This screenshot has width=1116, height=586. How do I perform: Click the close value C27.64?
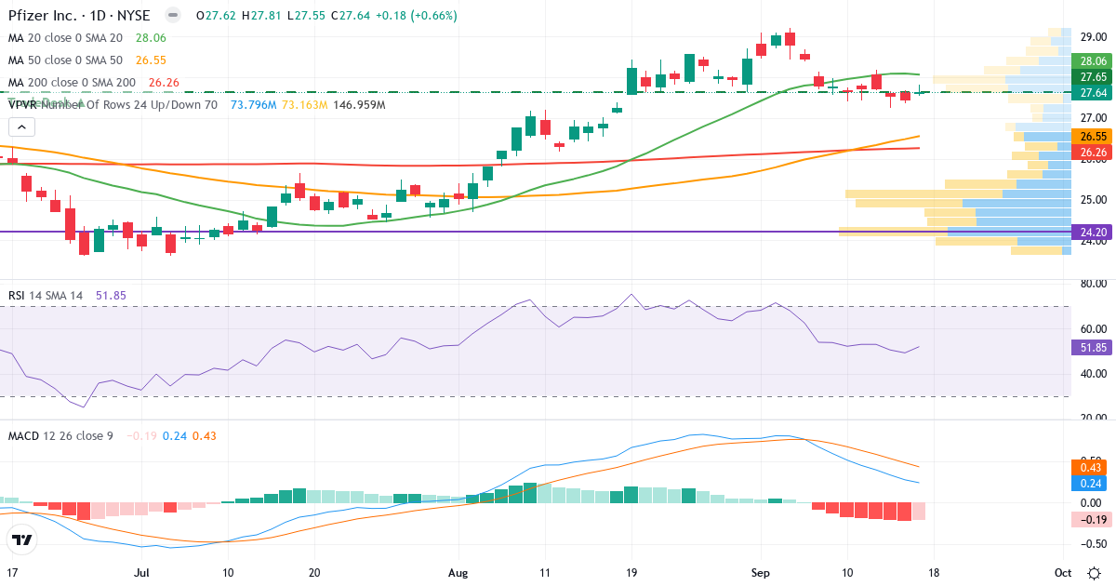pyautogui.click(x=349, y=16)
